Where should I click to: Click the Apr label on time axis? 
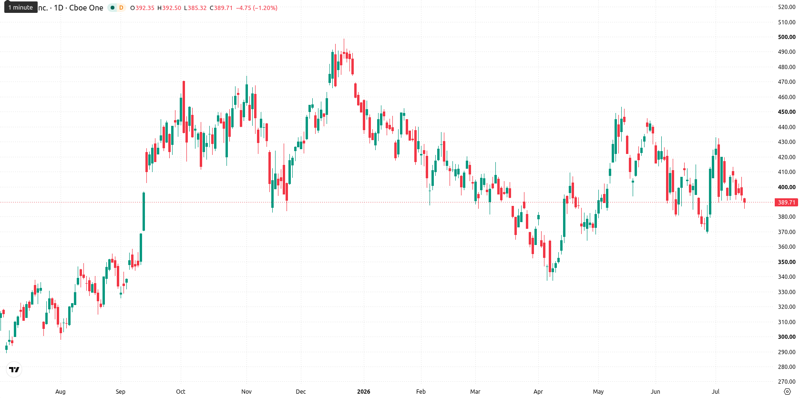[x=538, y=391]
